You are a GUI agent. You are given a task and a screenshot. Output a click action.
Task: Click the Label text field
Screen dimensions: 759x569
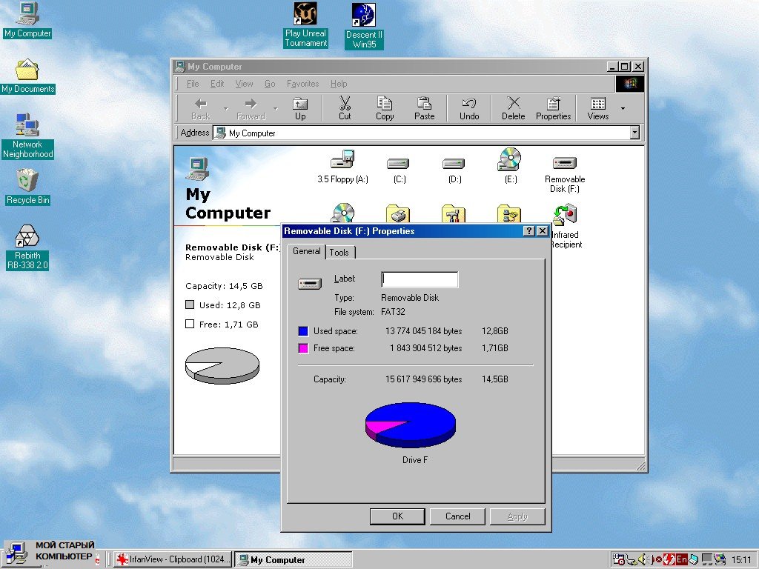(420, 279)
